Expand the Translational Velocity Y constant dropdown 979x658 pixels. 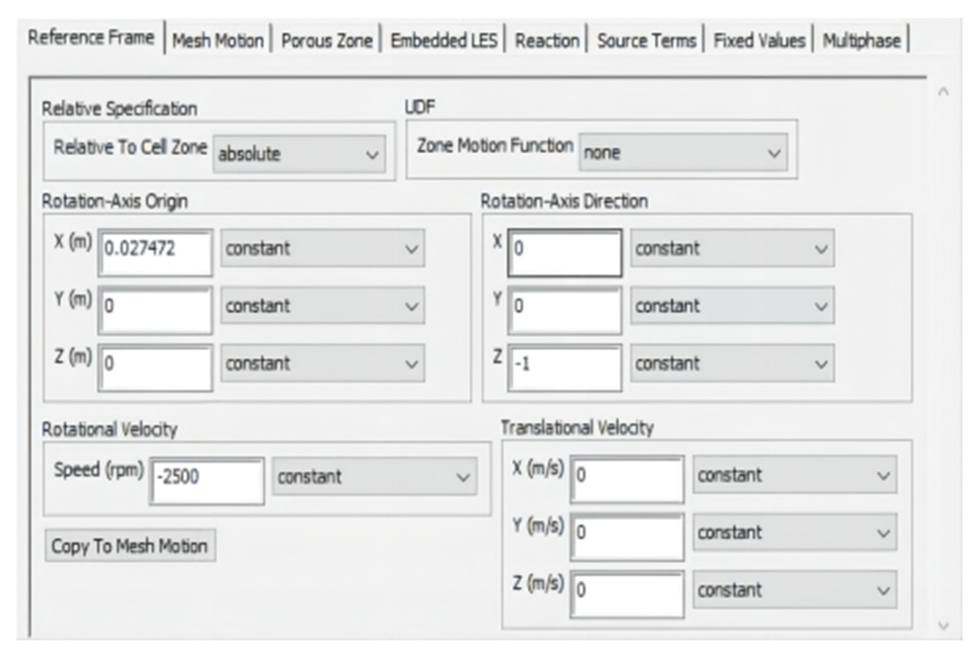click(x=794, y=533)
